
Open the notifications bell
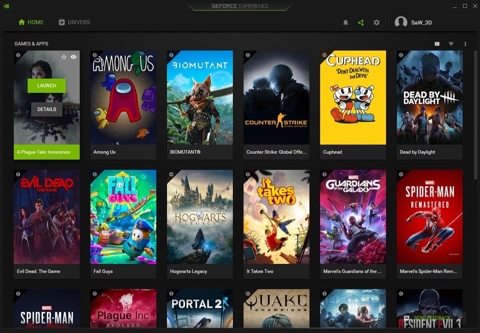(x=345, y=23)
